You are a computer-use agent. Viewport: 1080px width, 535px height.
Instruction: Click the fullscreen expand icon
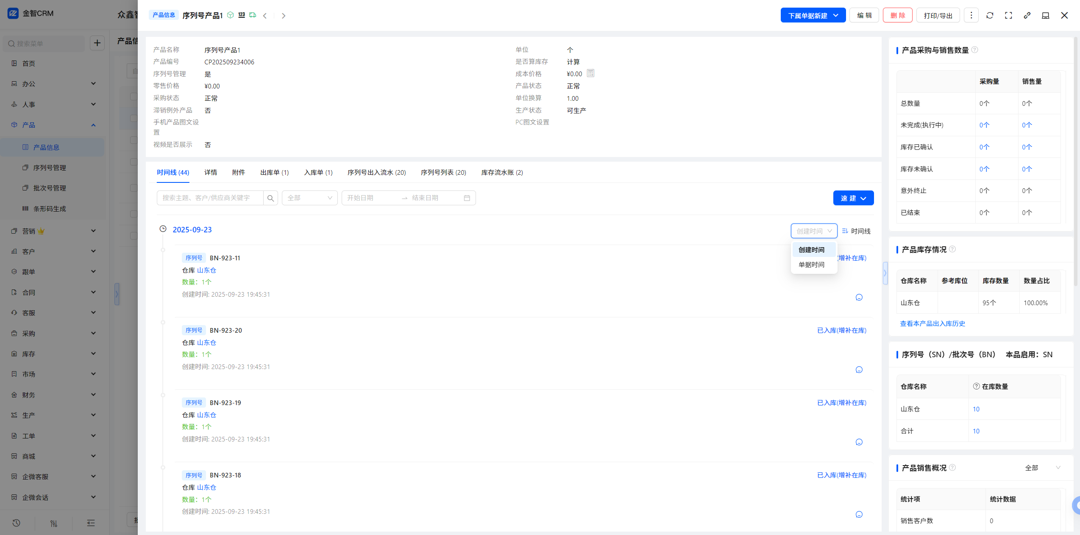pos(1008,16)
